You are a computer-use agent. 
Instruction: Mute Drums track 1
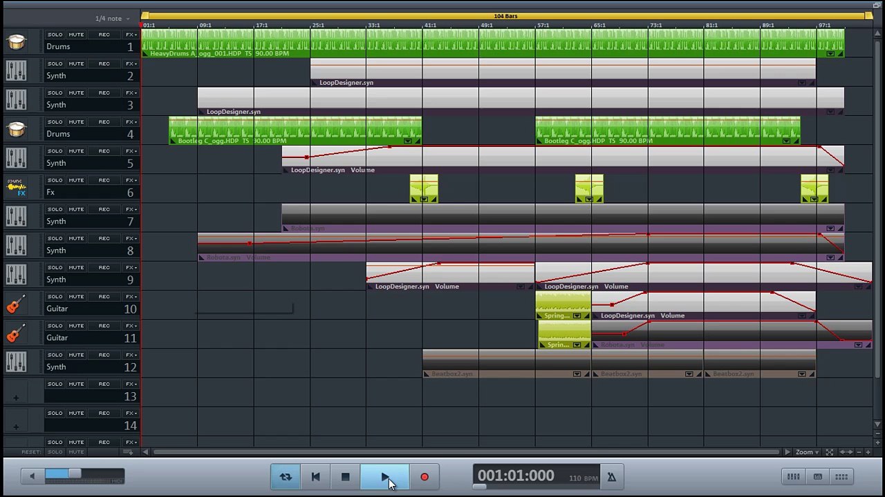76,35
